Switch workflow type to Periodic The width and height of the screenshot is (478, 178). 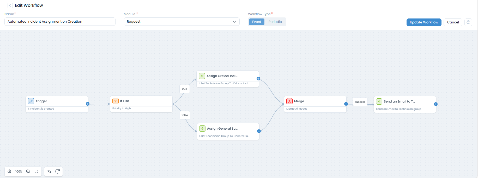pyautogui.click(x=275, y=22)
